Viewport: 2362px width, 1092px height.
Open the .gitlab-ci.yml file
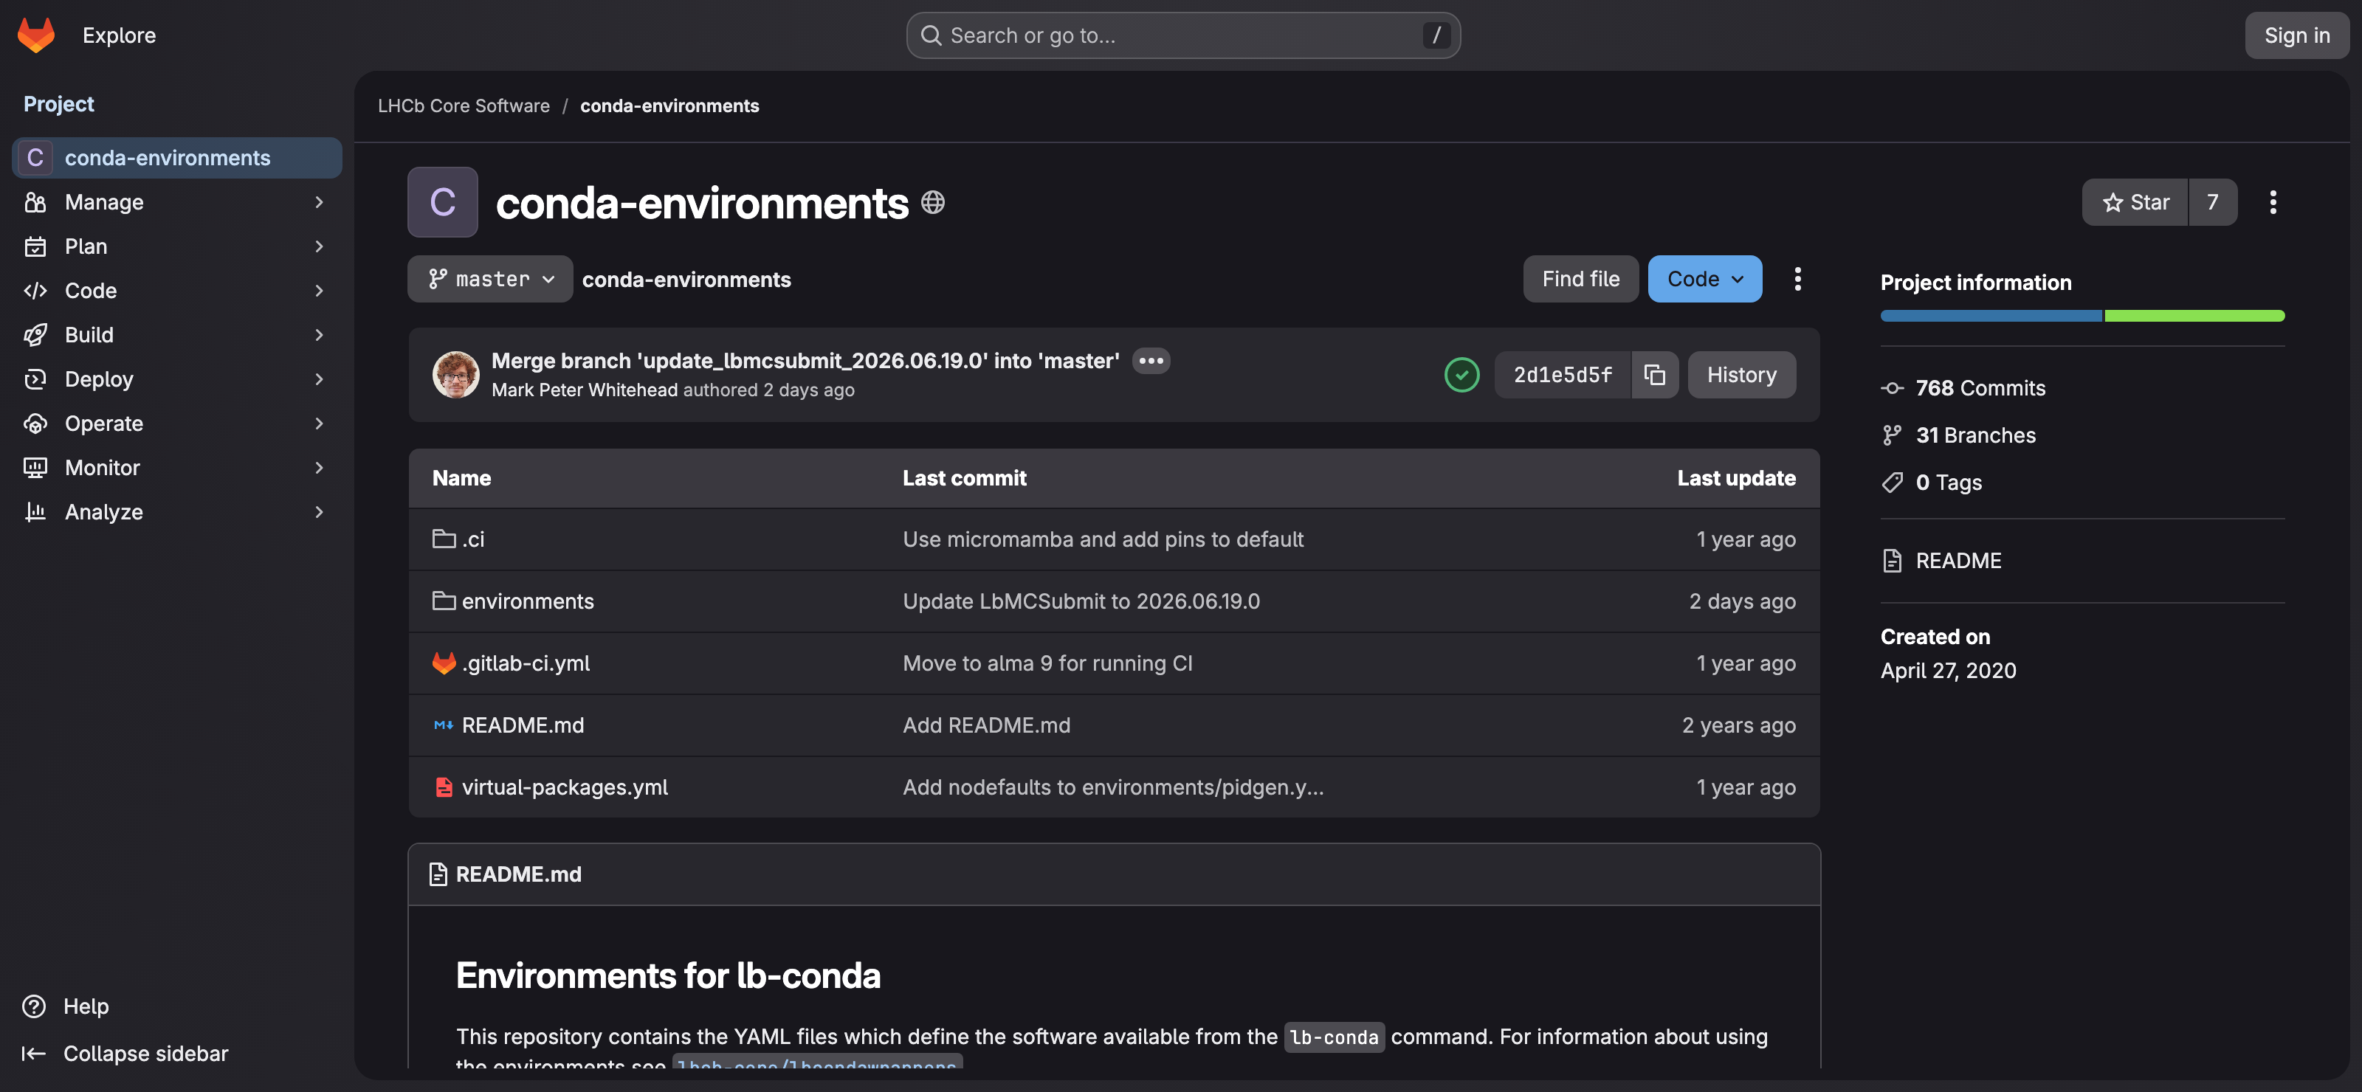pyautogui.click(x=526, y=663)
